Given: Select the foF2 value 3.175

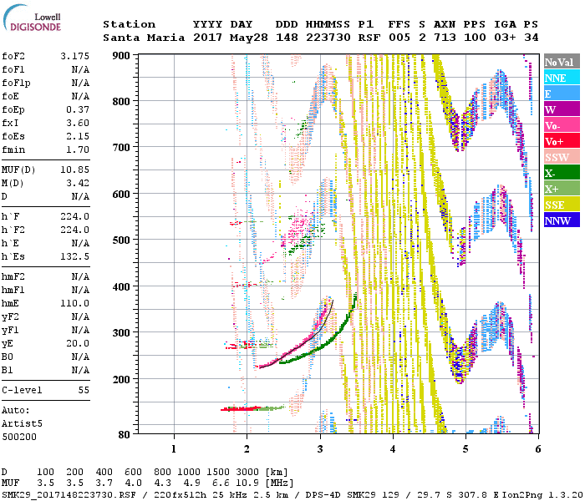Looking at the screenshot, I should (74, 56).
